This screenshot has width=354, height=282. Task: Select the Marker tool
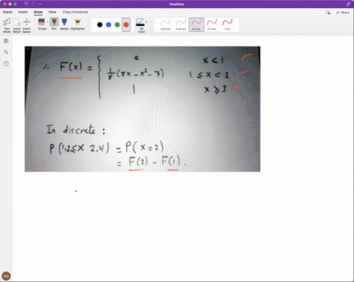[x=64, y=24]
